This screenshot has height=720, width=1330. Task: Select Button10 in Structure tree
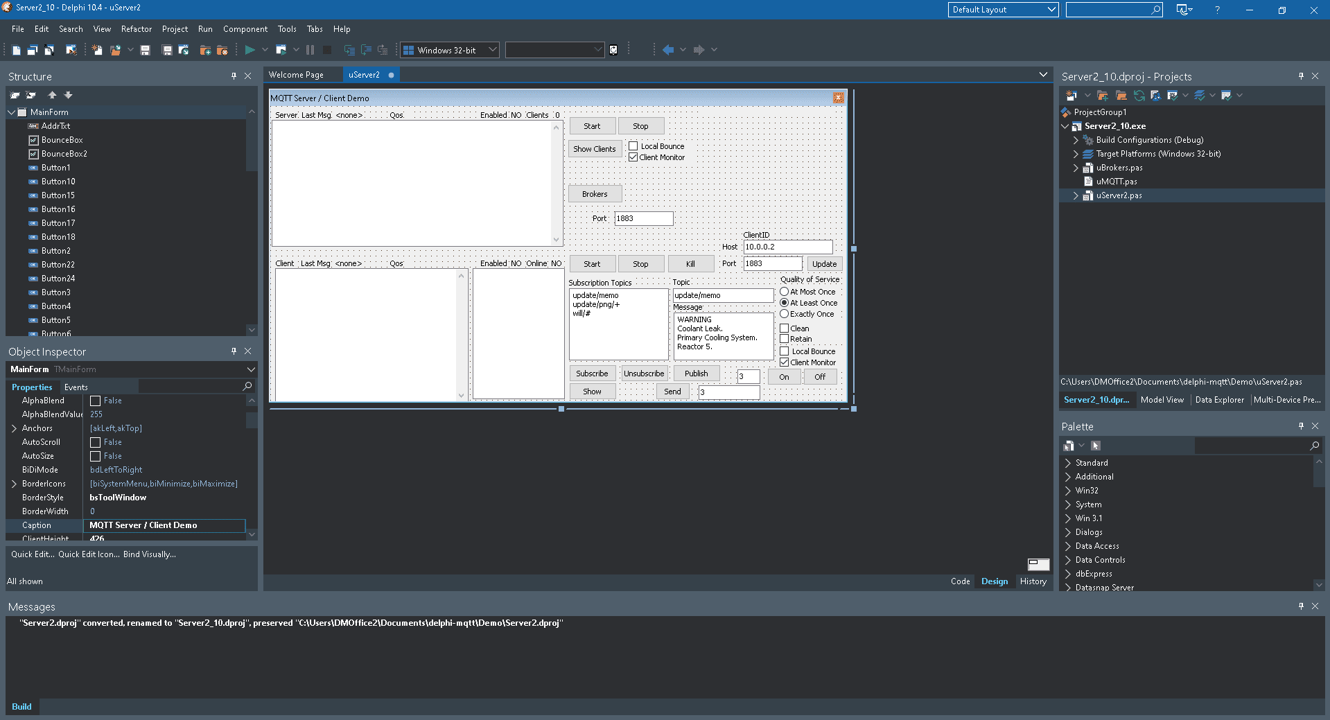click(x=58, y=182)
